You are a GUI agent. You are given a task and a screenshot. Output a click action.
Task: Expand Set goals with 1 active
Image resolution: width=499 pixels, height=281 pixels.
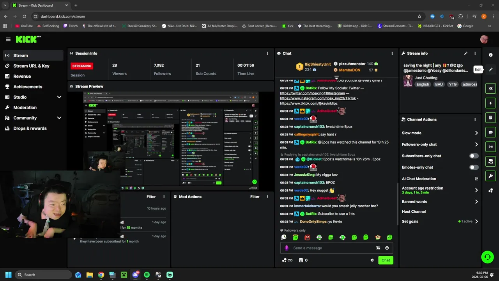(476, 221)
